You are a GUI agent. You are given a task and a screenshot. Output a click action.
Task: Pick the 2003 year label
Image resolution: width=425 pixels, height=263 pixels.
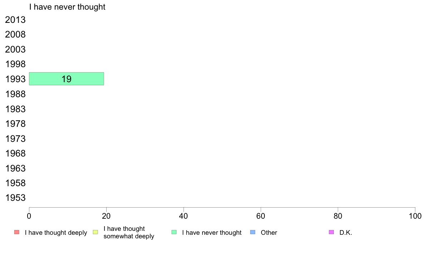pos(15,50)
